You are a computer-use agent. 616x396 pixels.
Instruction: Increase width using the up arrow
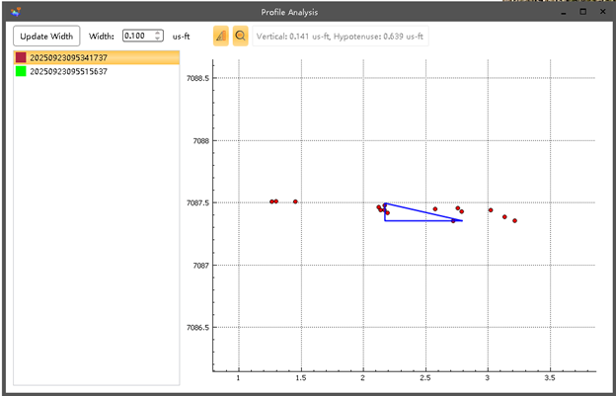pyautogui.click(x=157, y=33)
